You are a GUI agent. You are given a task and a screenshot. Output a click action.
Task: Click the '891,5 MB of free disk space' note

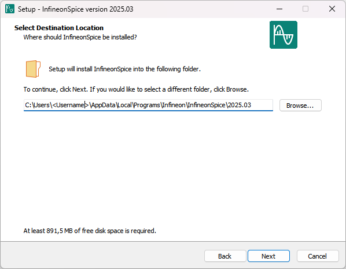tap(90, 231)
